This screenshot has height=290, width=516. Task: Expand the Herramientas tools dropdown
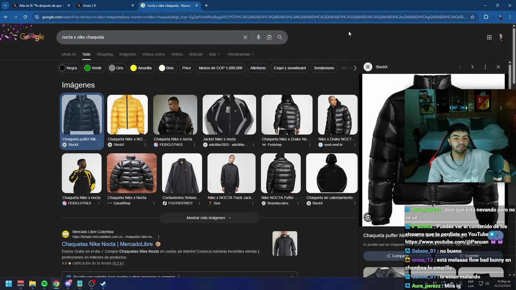[241, 54]
